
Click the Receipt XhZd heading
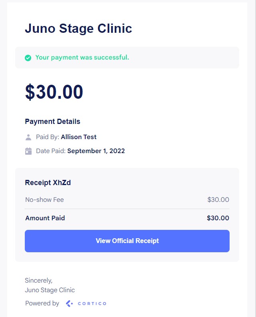tap(48, 183)
